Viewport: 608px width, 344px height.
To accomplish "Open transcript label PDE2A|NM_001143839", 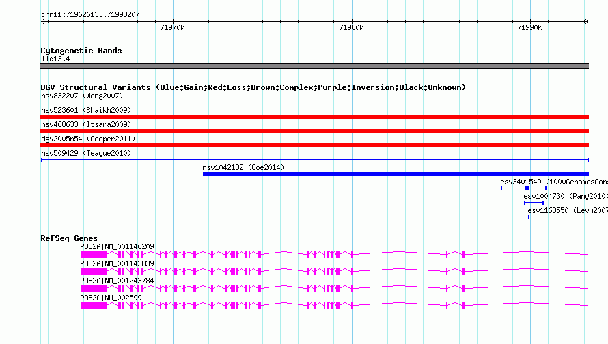I will [117, 263].
